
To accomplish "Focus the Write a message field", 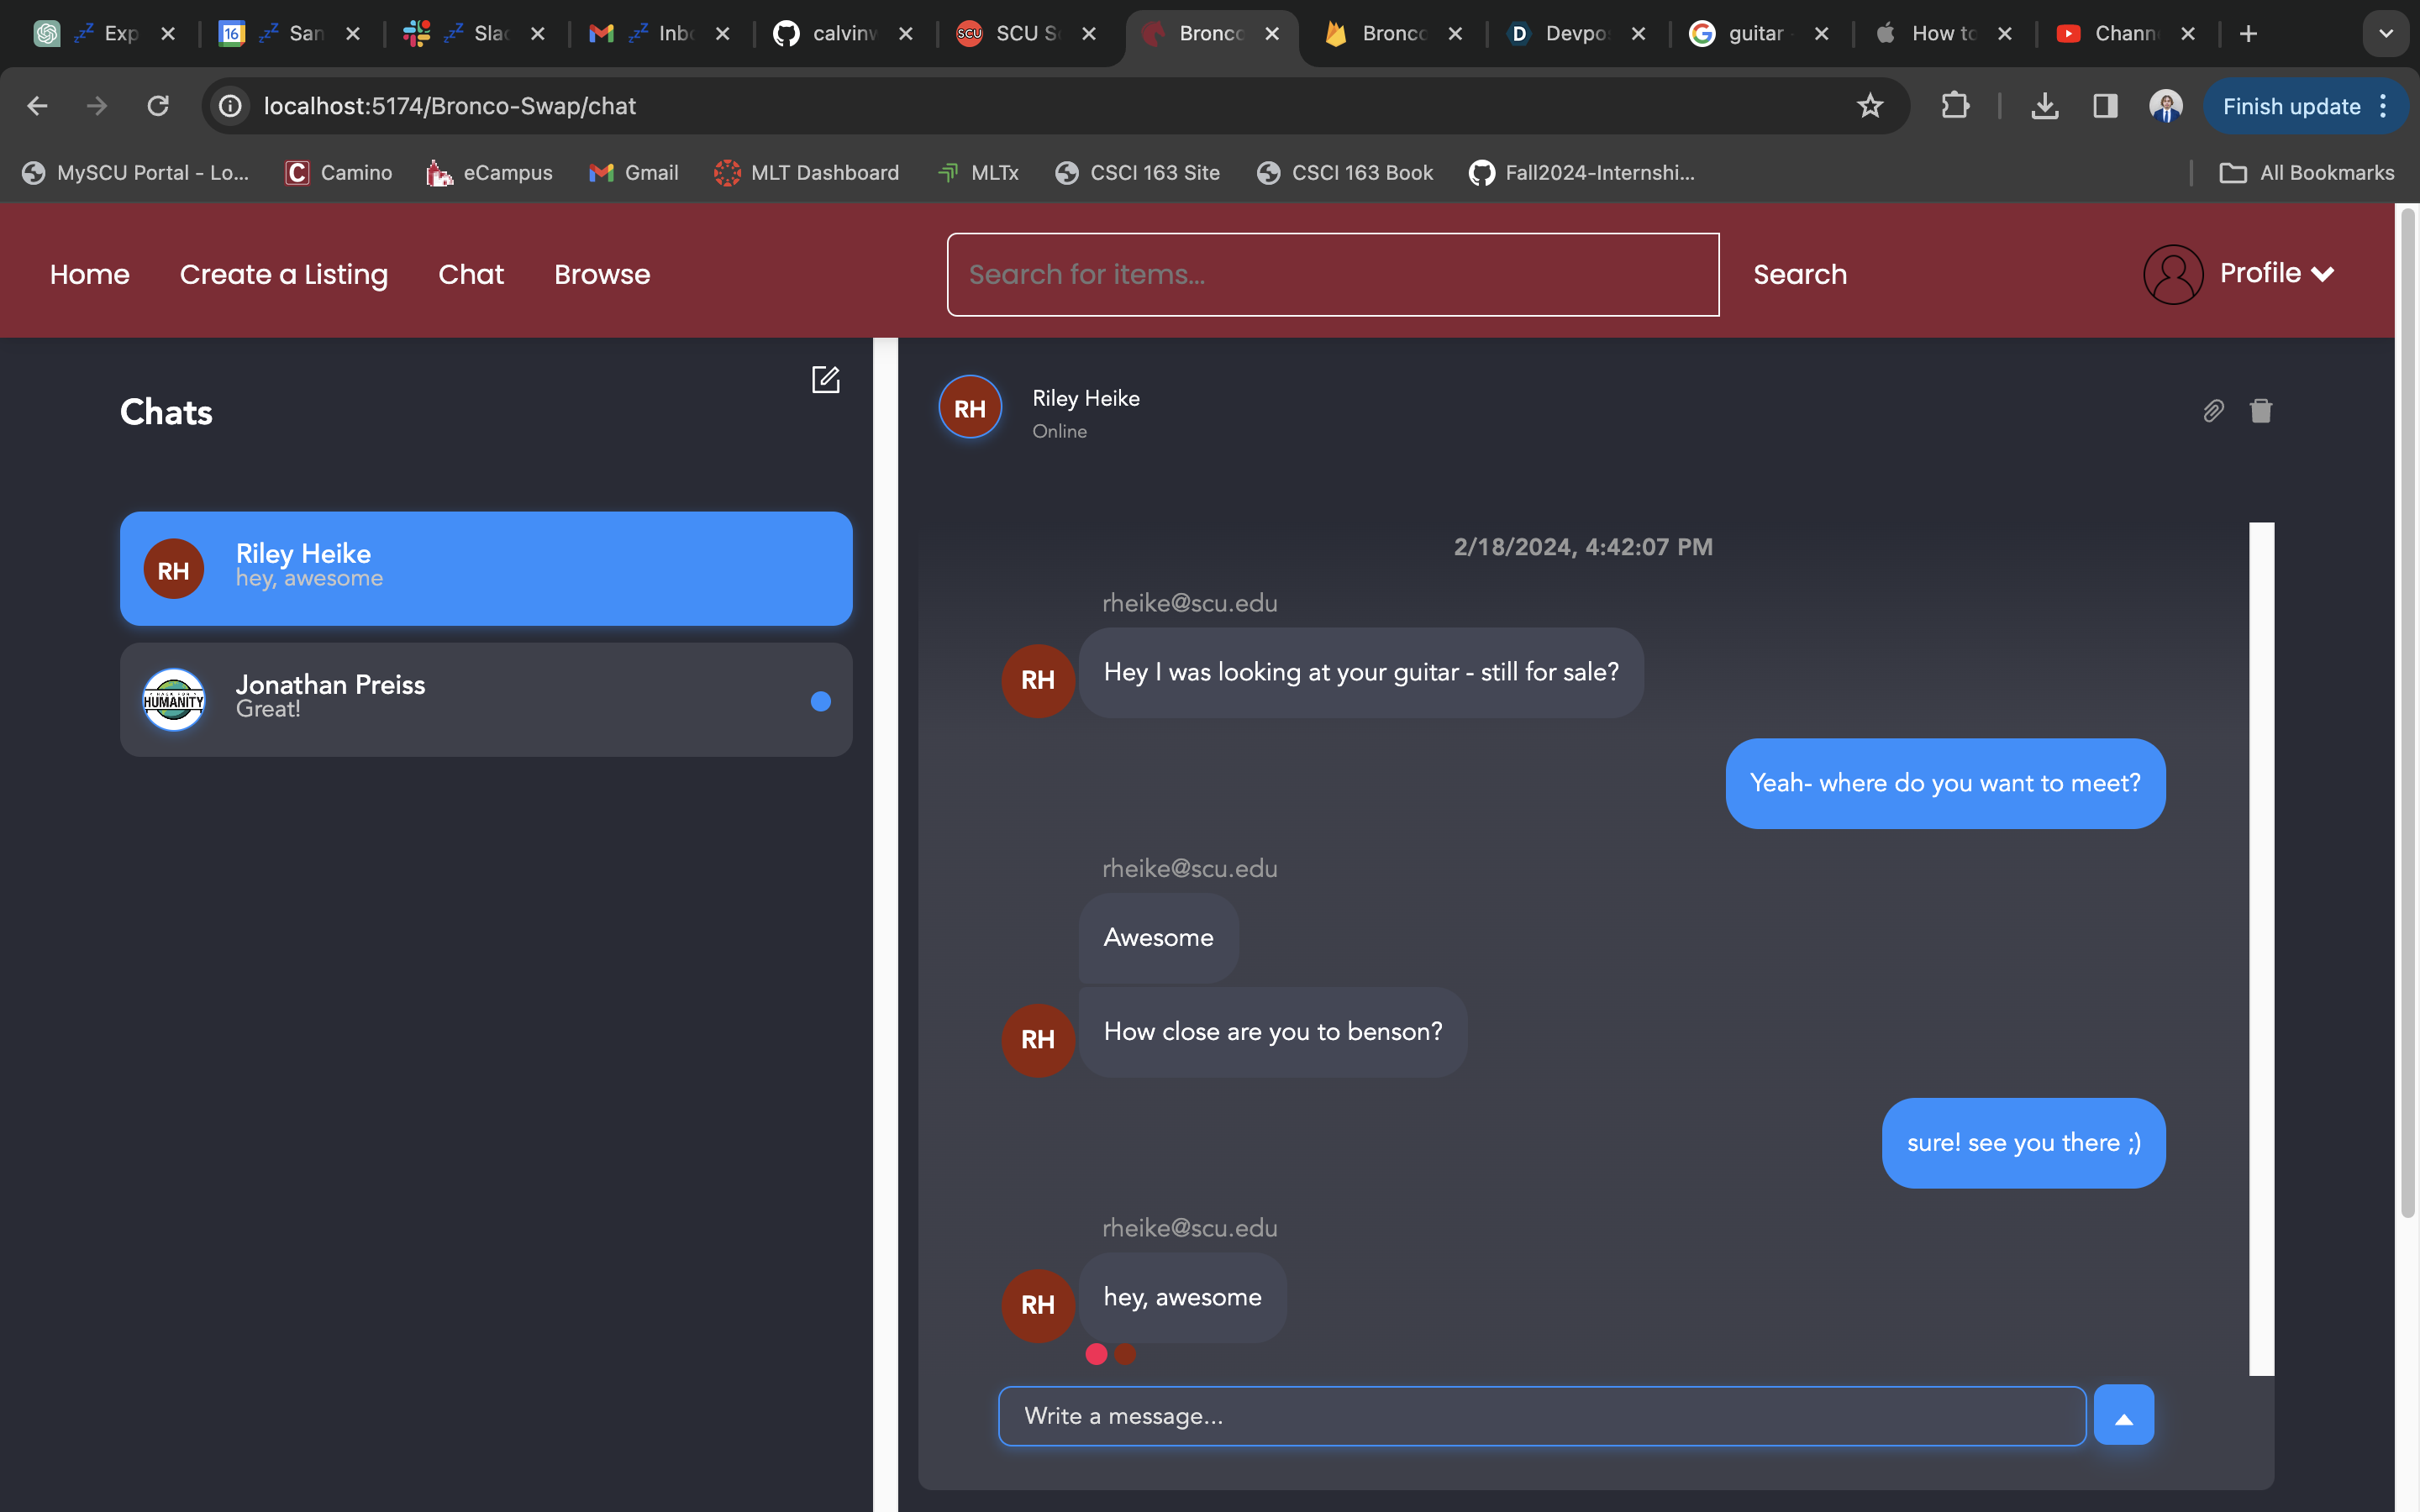I will click(x=1541, y=1416).
